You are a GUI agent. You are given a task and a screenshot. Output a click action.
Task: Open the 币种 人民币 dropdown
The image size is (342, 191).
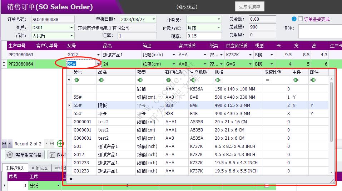pos(71,36)
